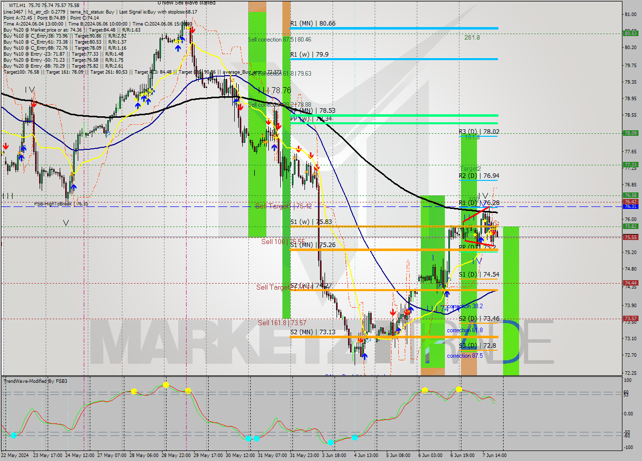Screen dimensions: 642x461
Task: Select the 3 Jun 18:00 time label
Action: coord(333,455)
